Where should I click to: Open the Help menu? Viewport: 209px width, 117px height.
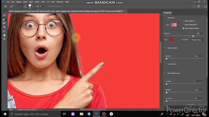[x=67, y=2]
